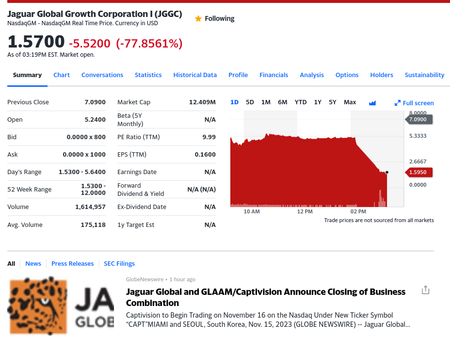This screenshot has height=338, width=450.
Task: Click the Ask value 0.0000 x 1000
Action: 84,154
